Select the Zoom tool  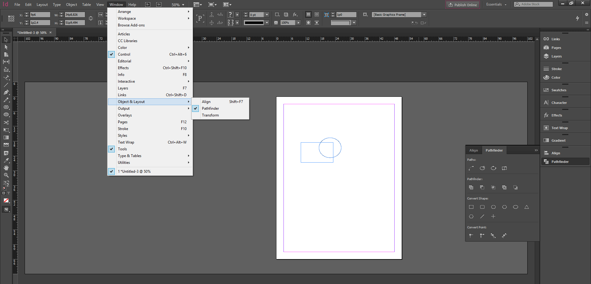pyautogui.click(x=6, y=175)
